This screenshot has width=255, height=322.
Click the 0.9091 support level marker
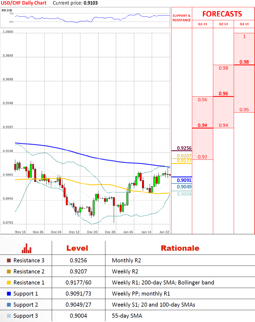(x=184, y=180)
